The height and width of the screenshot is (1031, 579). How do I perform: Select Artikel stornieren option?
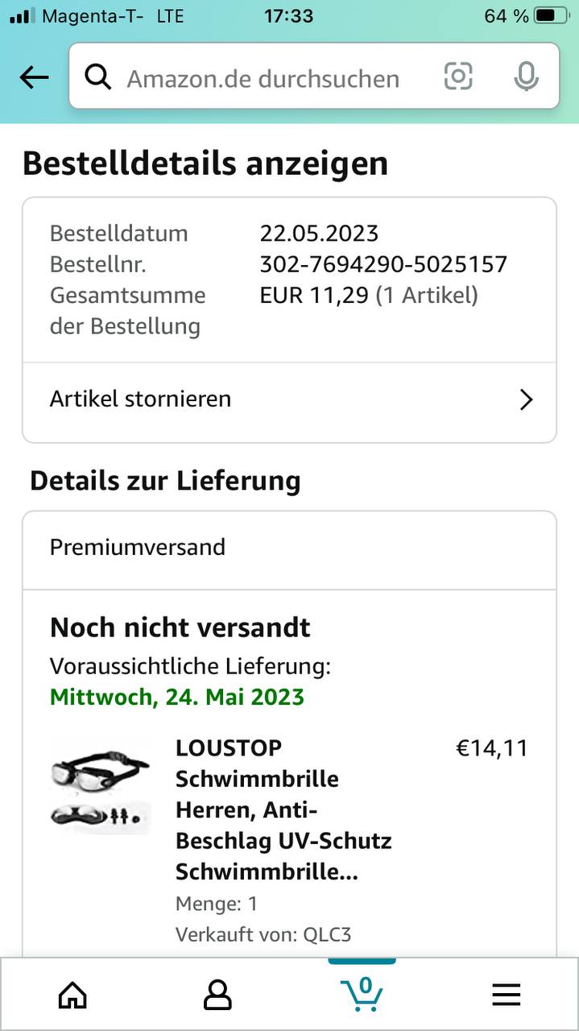pyautogui.click(x=141, y=399)
